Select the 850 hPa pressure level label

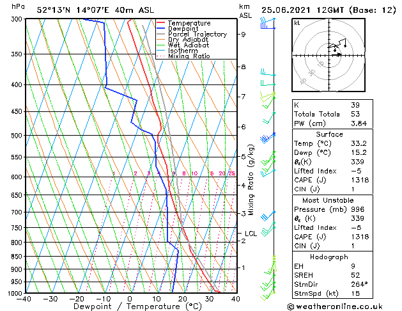point(18,257)
